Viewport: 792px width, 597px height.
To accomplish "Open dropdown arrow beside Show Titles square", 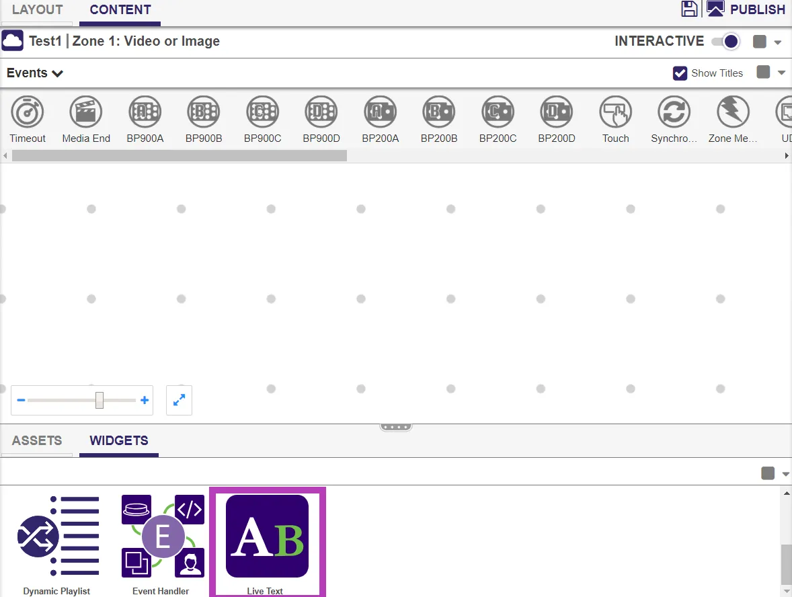I will point(781,73).
